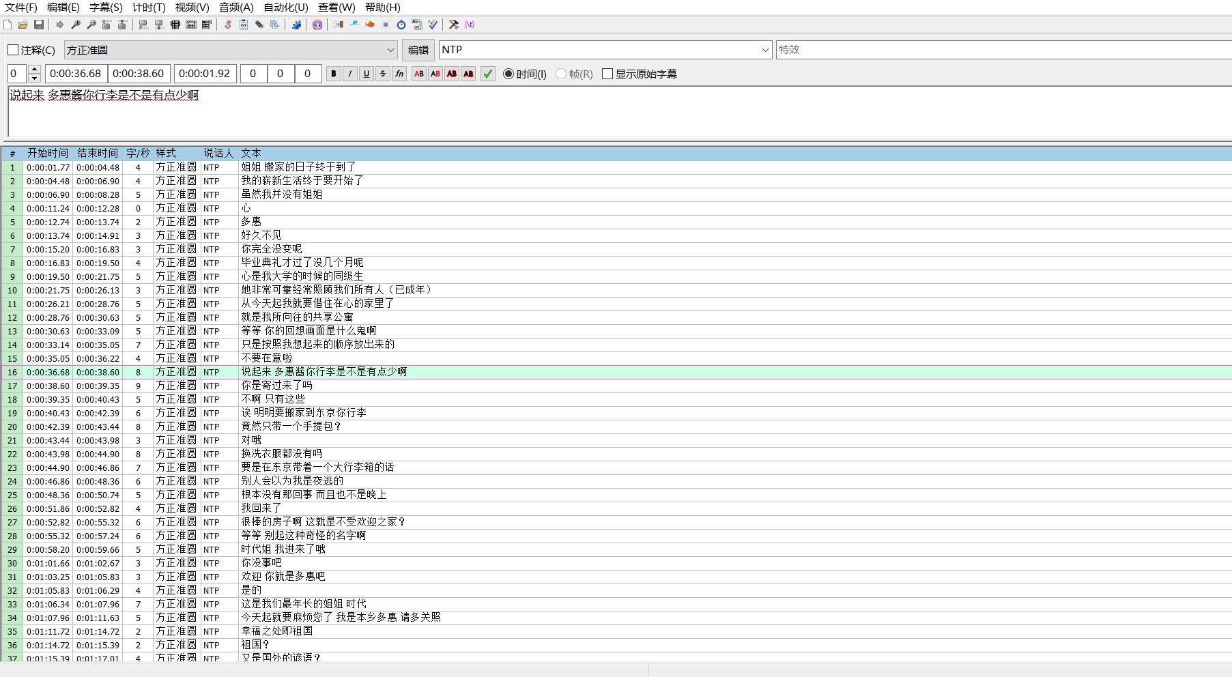Open the 视频(V) menu
This screenshot has height=677, width=1232.
pyautogui.click(x=192, y=7)
